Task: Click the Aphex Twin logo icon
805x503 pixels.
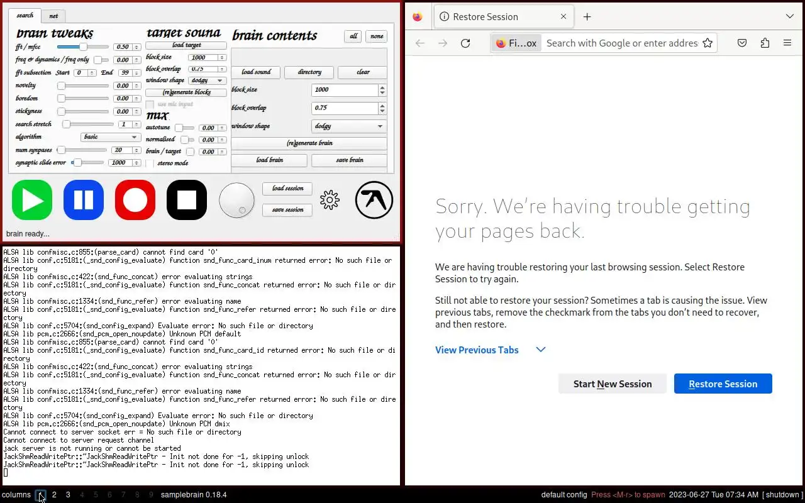Action: [374, 200]
